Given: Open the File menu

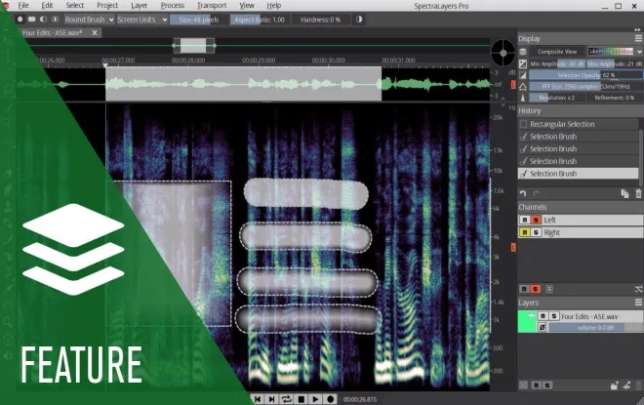Looking at the screenshot, I should [x=23, y=5].
